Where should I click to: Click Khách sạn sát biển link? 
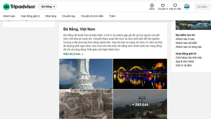pos(186,43)
